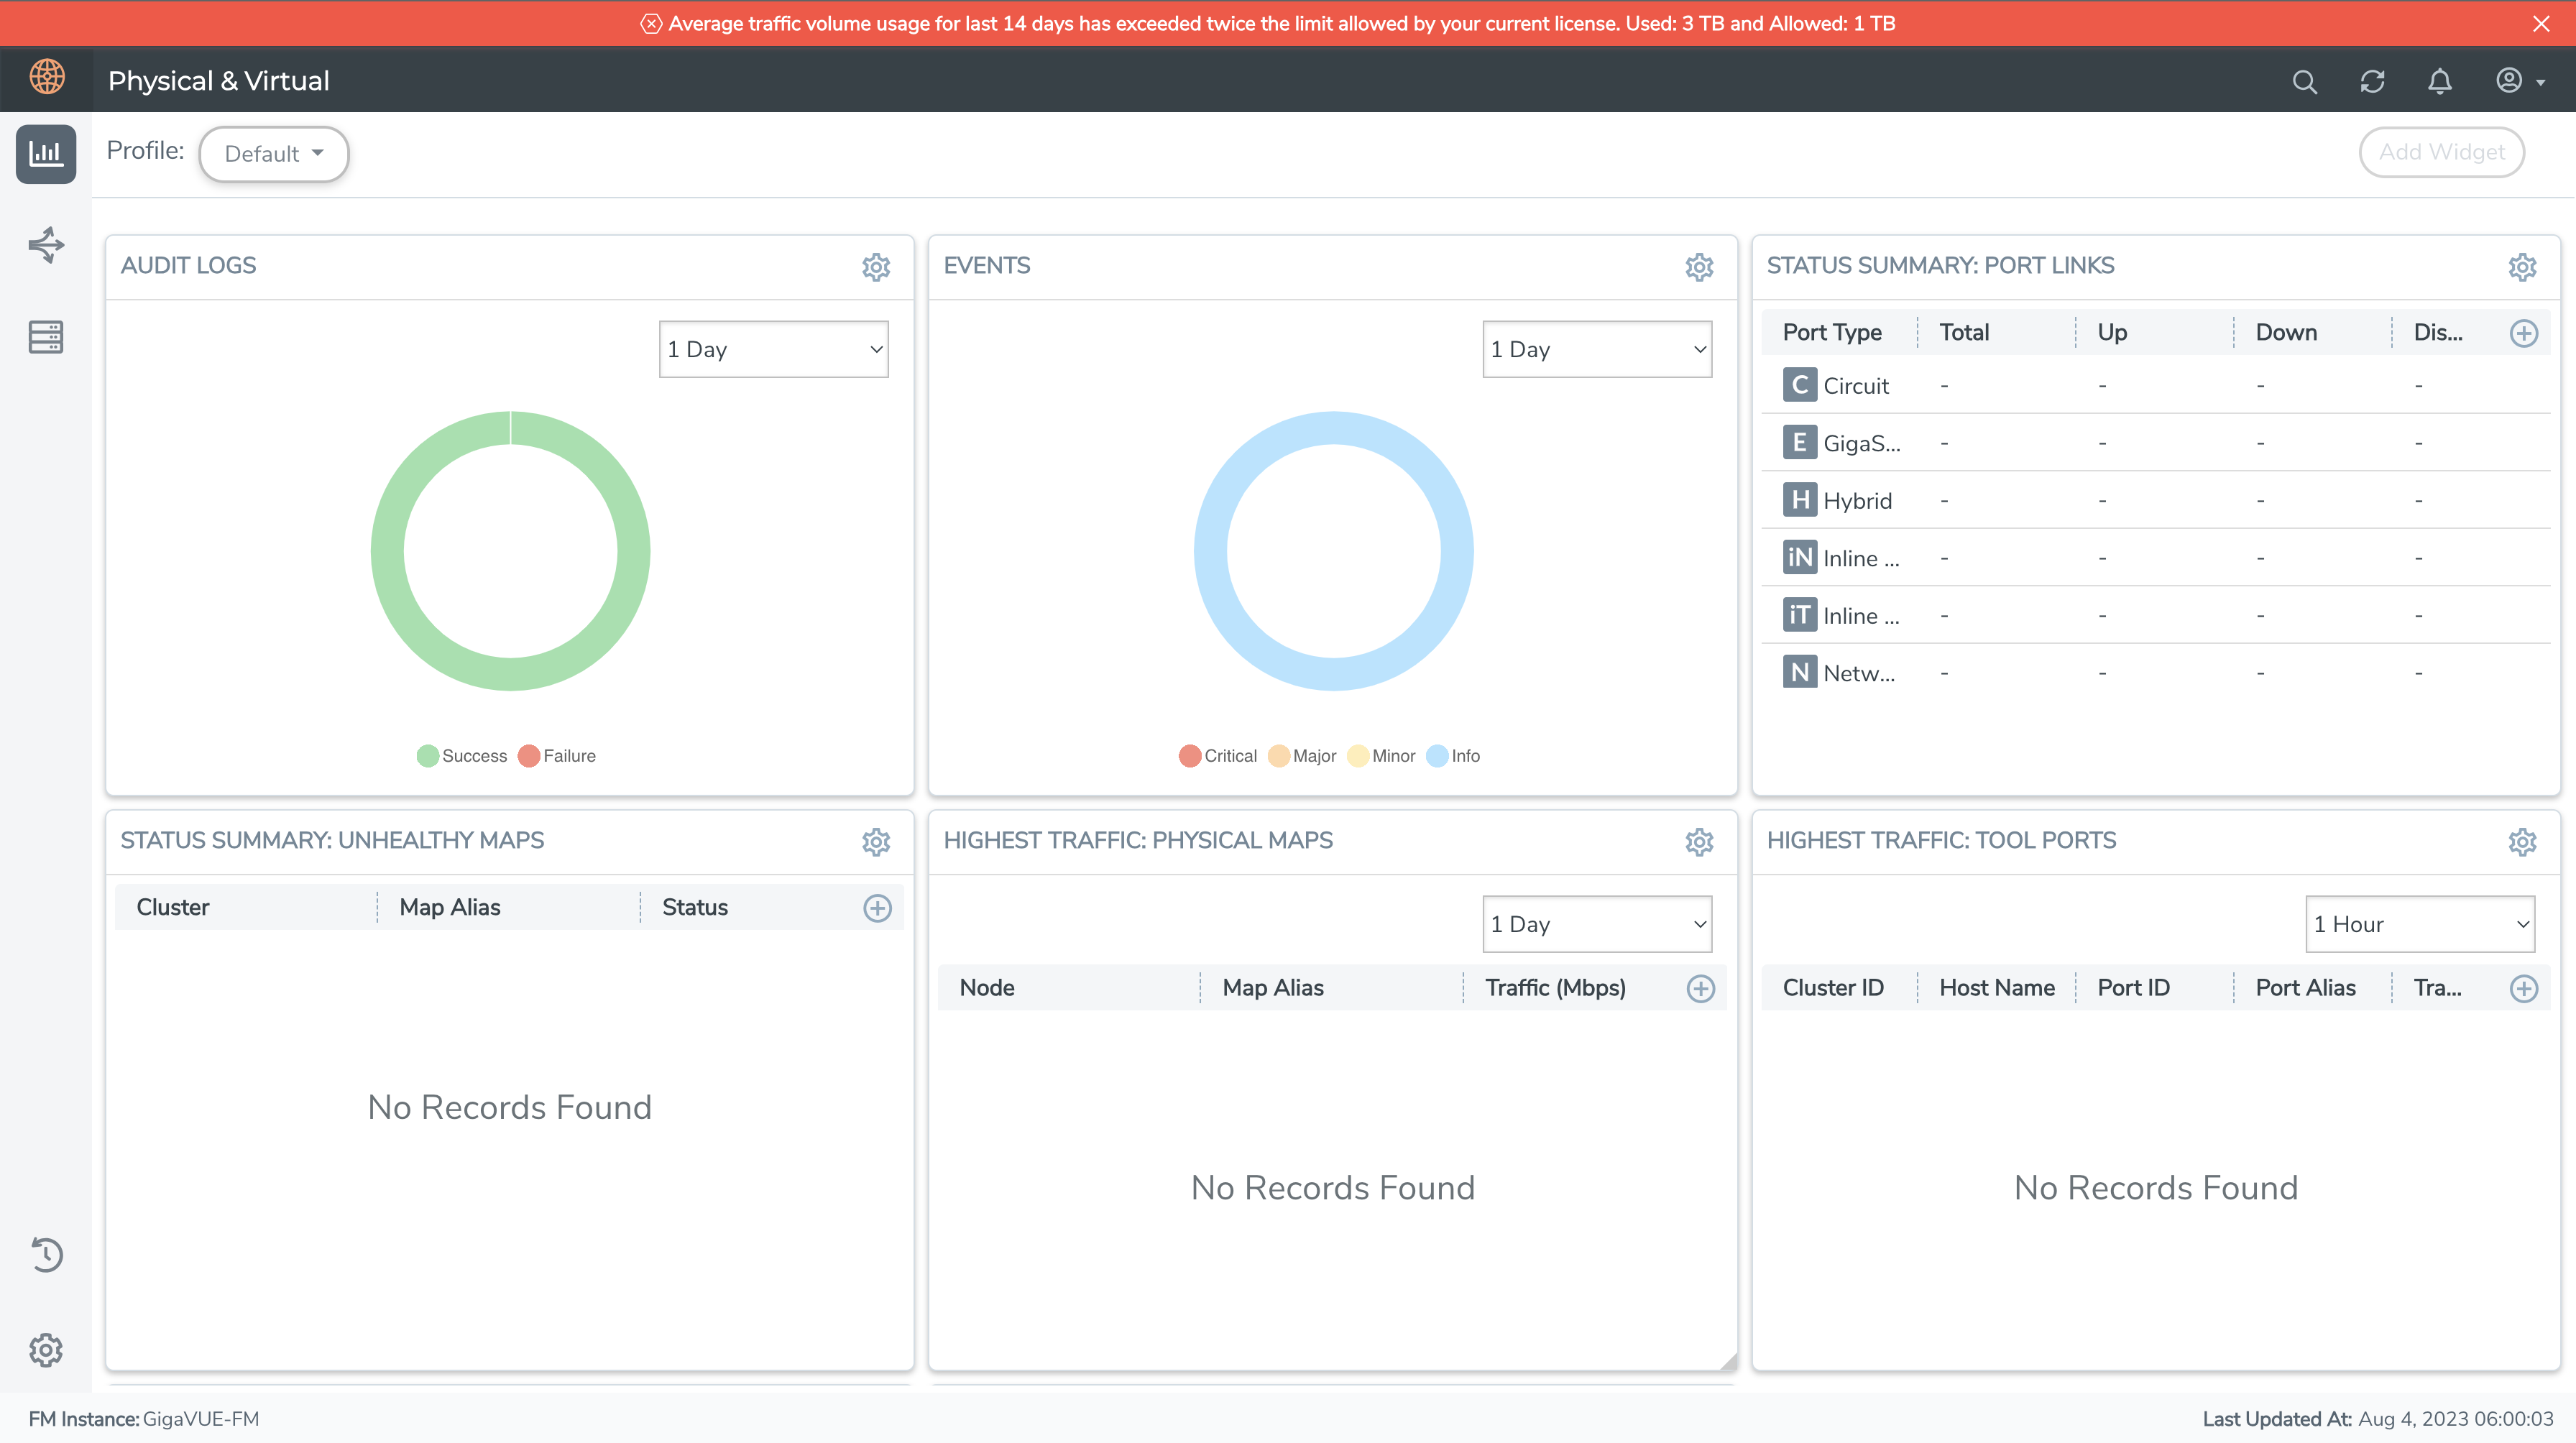The width and height of the screenshot is (2576, 1443).
Task: Toggle the Failure legend item
Action: click(x=557, y=756)
